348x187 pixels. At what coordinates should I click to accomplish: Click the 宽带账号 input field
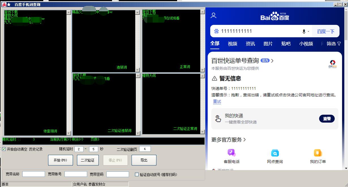(76, 174)
